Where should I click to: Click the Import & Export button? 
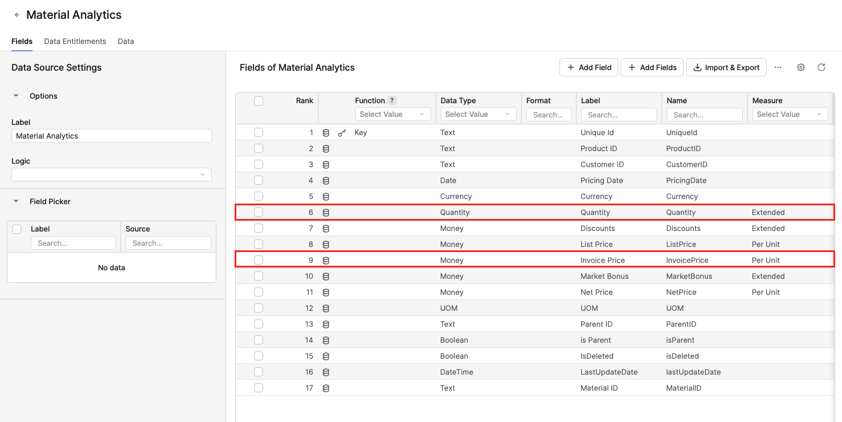tap(726, 67)
